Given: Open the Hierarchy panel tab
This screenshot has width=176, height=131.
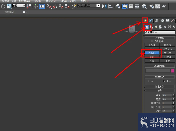Looking at the screenshot, I should click(x=157, y=21).
